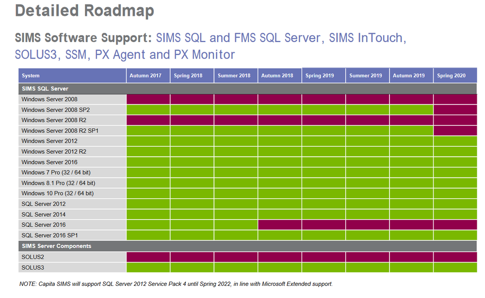Click the green SQL Server 2016 Summer 2018 cell
485x298 pixels.
pos(236,225)
